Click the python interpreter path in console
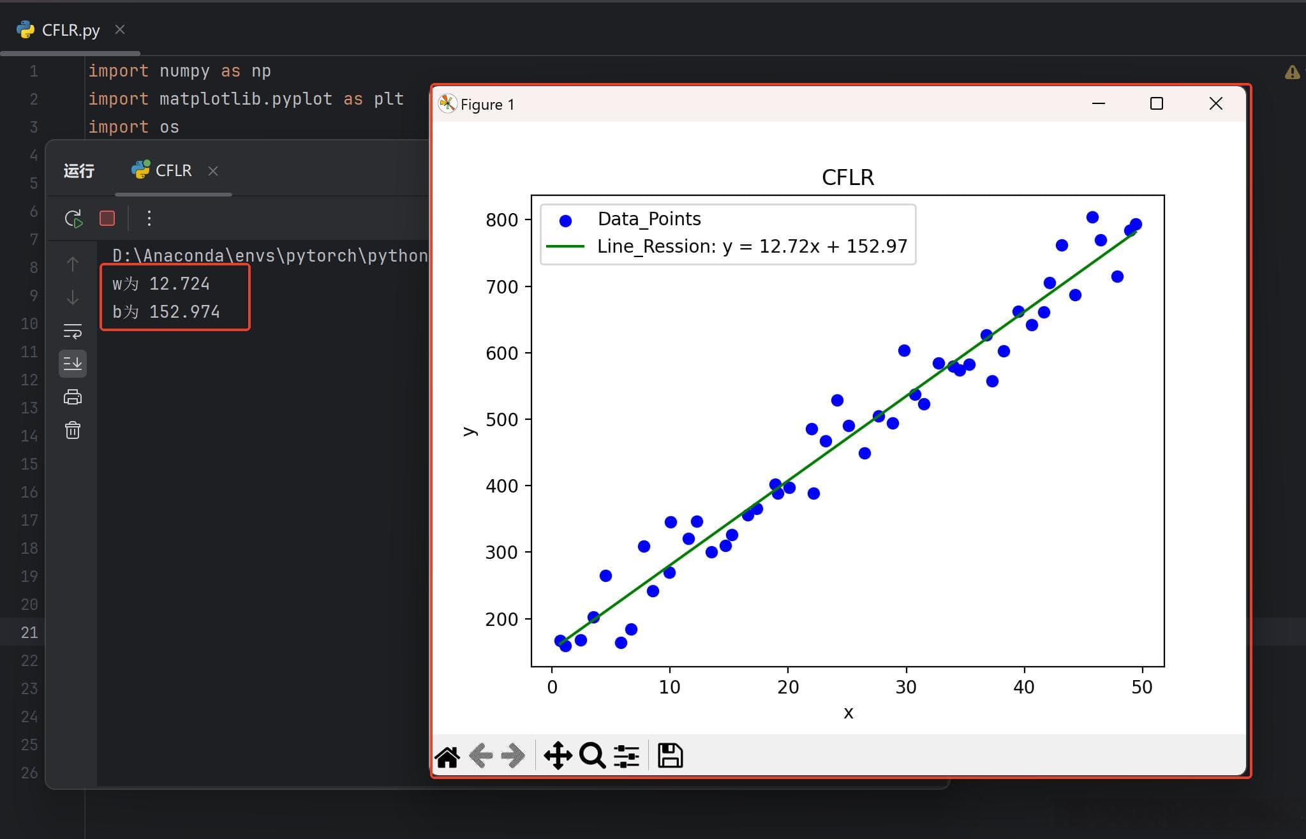The width and height of the screenshot is (1306, 839). pos(270,256)
